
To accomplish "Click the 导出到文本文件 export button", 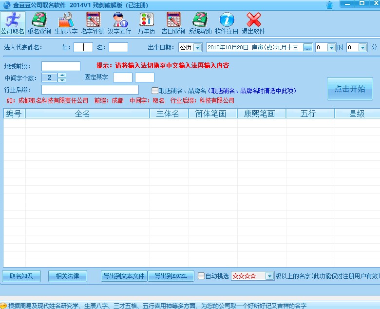I will pos(124,276).
